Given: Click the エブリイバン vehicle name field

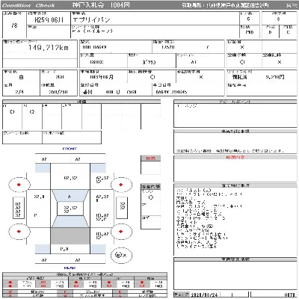Looking at the screenshot, I should pos(91,20).
